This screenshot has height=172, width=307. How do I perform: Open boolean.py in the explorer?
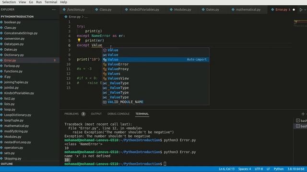point(12,22)
